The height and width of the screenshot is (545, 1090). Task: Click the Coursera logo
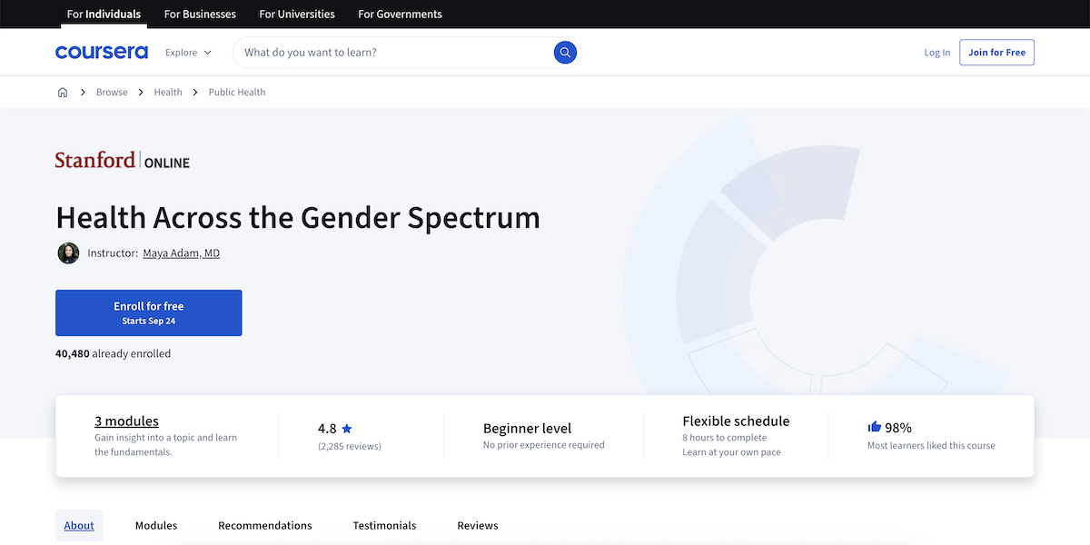pyautogui.click(x=102, y=53)
